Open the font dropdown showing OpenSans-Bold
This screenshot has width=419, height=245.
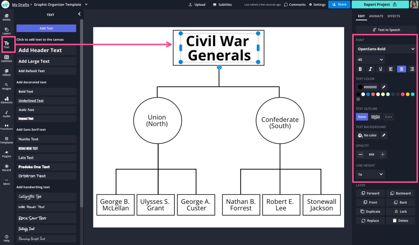tap(385, 49)
